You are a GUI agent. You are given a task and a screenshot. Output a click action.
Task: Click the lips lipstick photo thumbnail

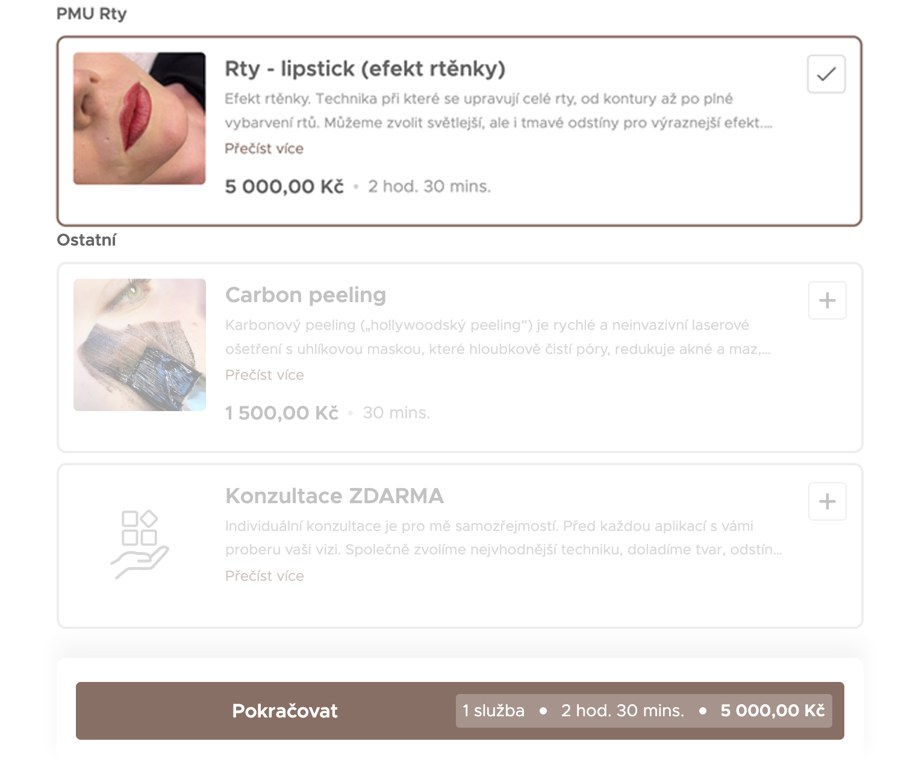tap(139, 119)
